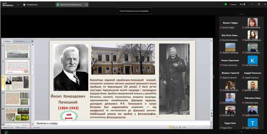Click the 46% zoom level value
267x134 pixels.
(x=184, y=127)
